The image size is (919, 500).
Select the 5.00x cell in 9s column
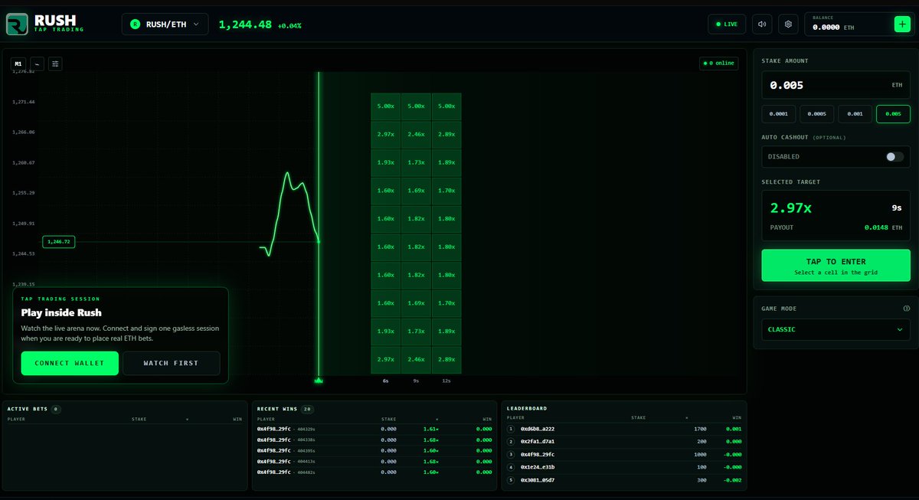pyautogui.click(x=416, y=106)
